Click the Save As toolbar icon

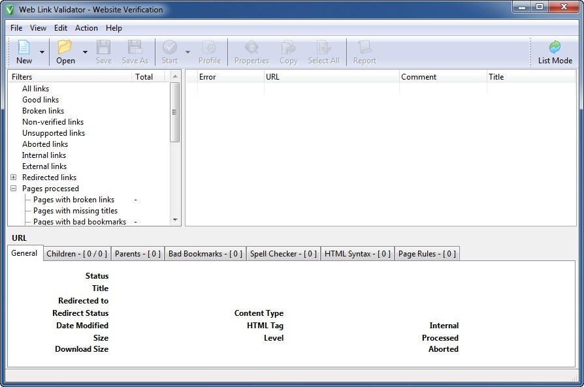click(x=135, y=47)
